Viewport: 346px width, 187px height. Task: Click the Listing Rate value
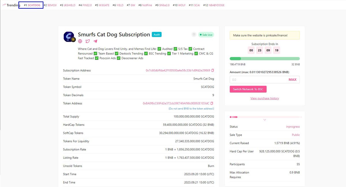pos(189,158)
